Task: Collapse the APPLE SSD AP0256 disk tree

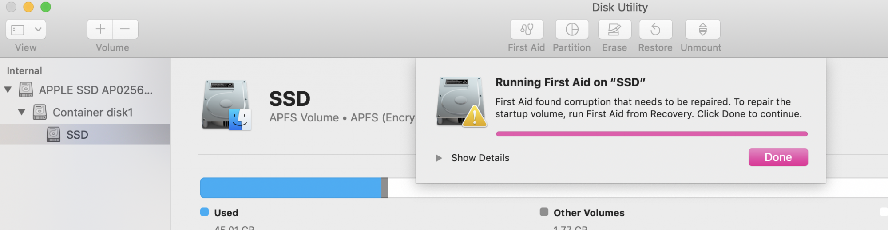Action: click(x=8, y=90)
